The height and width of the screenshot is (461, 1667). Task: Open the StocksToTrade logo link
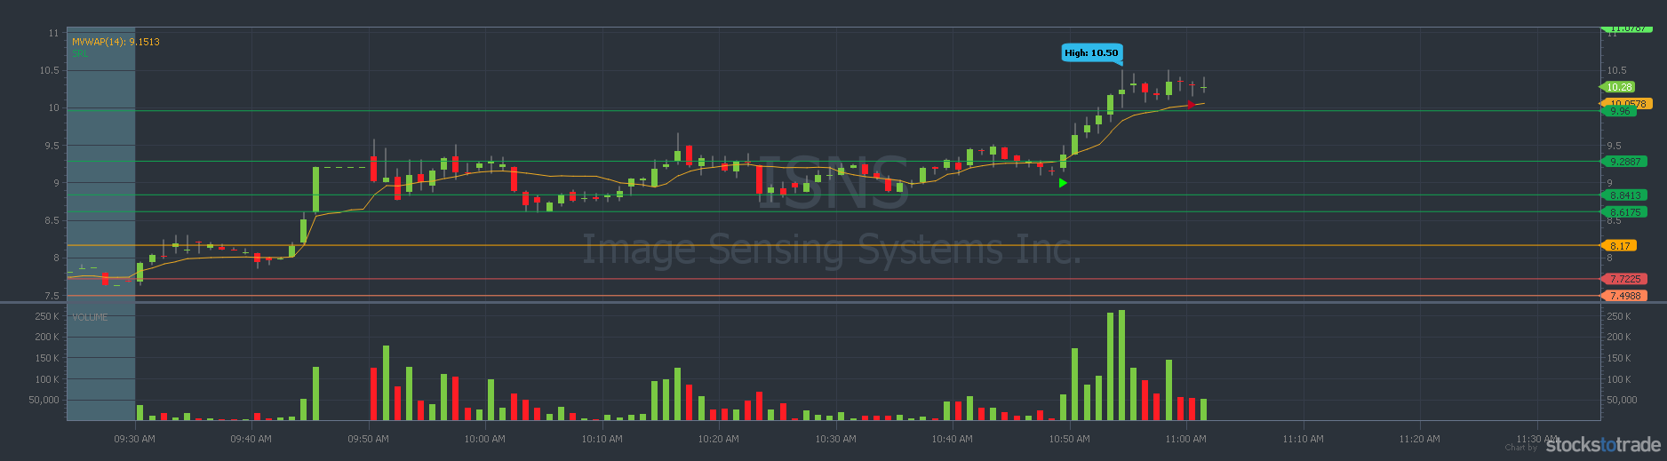point(1603,445)
